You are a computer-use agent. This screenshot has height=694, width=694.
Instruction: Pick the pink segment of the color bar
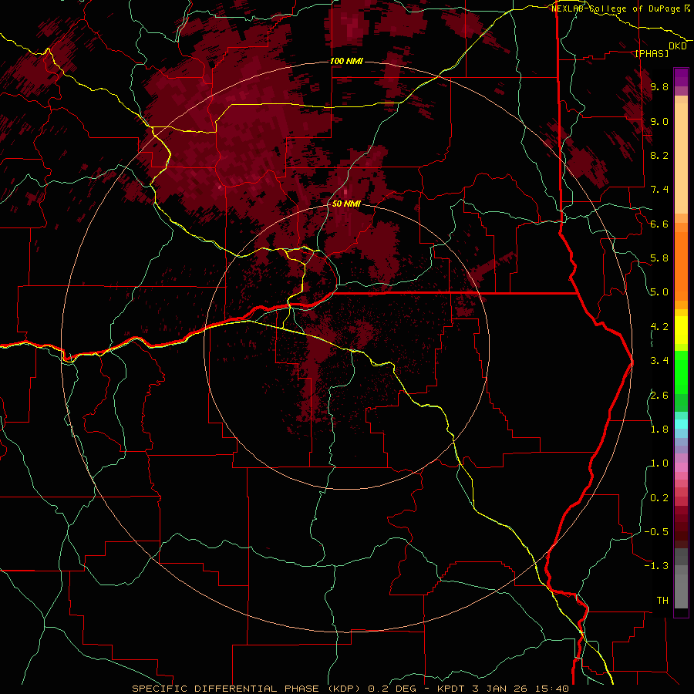pyautogui.click(x=681, y=467)
